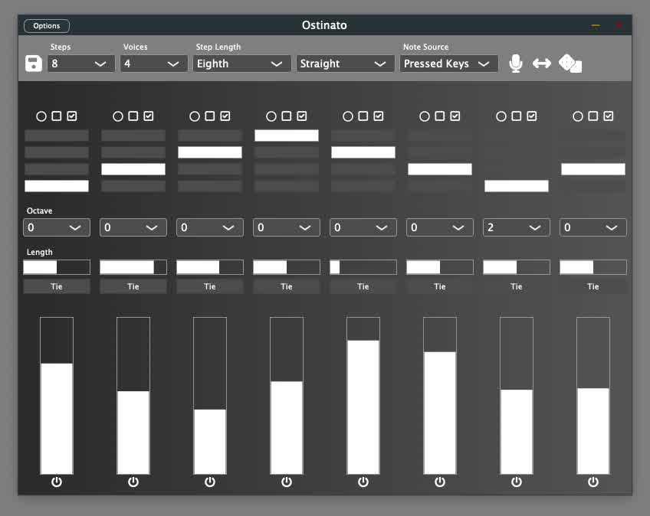Uncheck the checked box above step 6
The width and height of the screenshot is (650, 516).
point(455,116)
